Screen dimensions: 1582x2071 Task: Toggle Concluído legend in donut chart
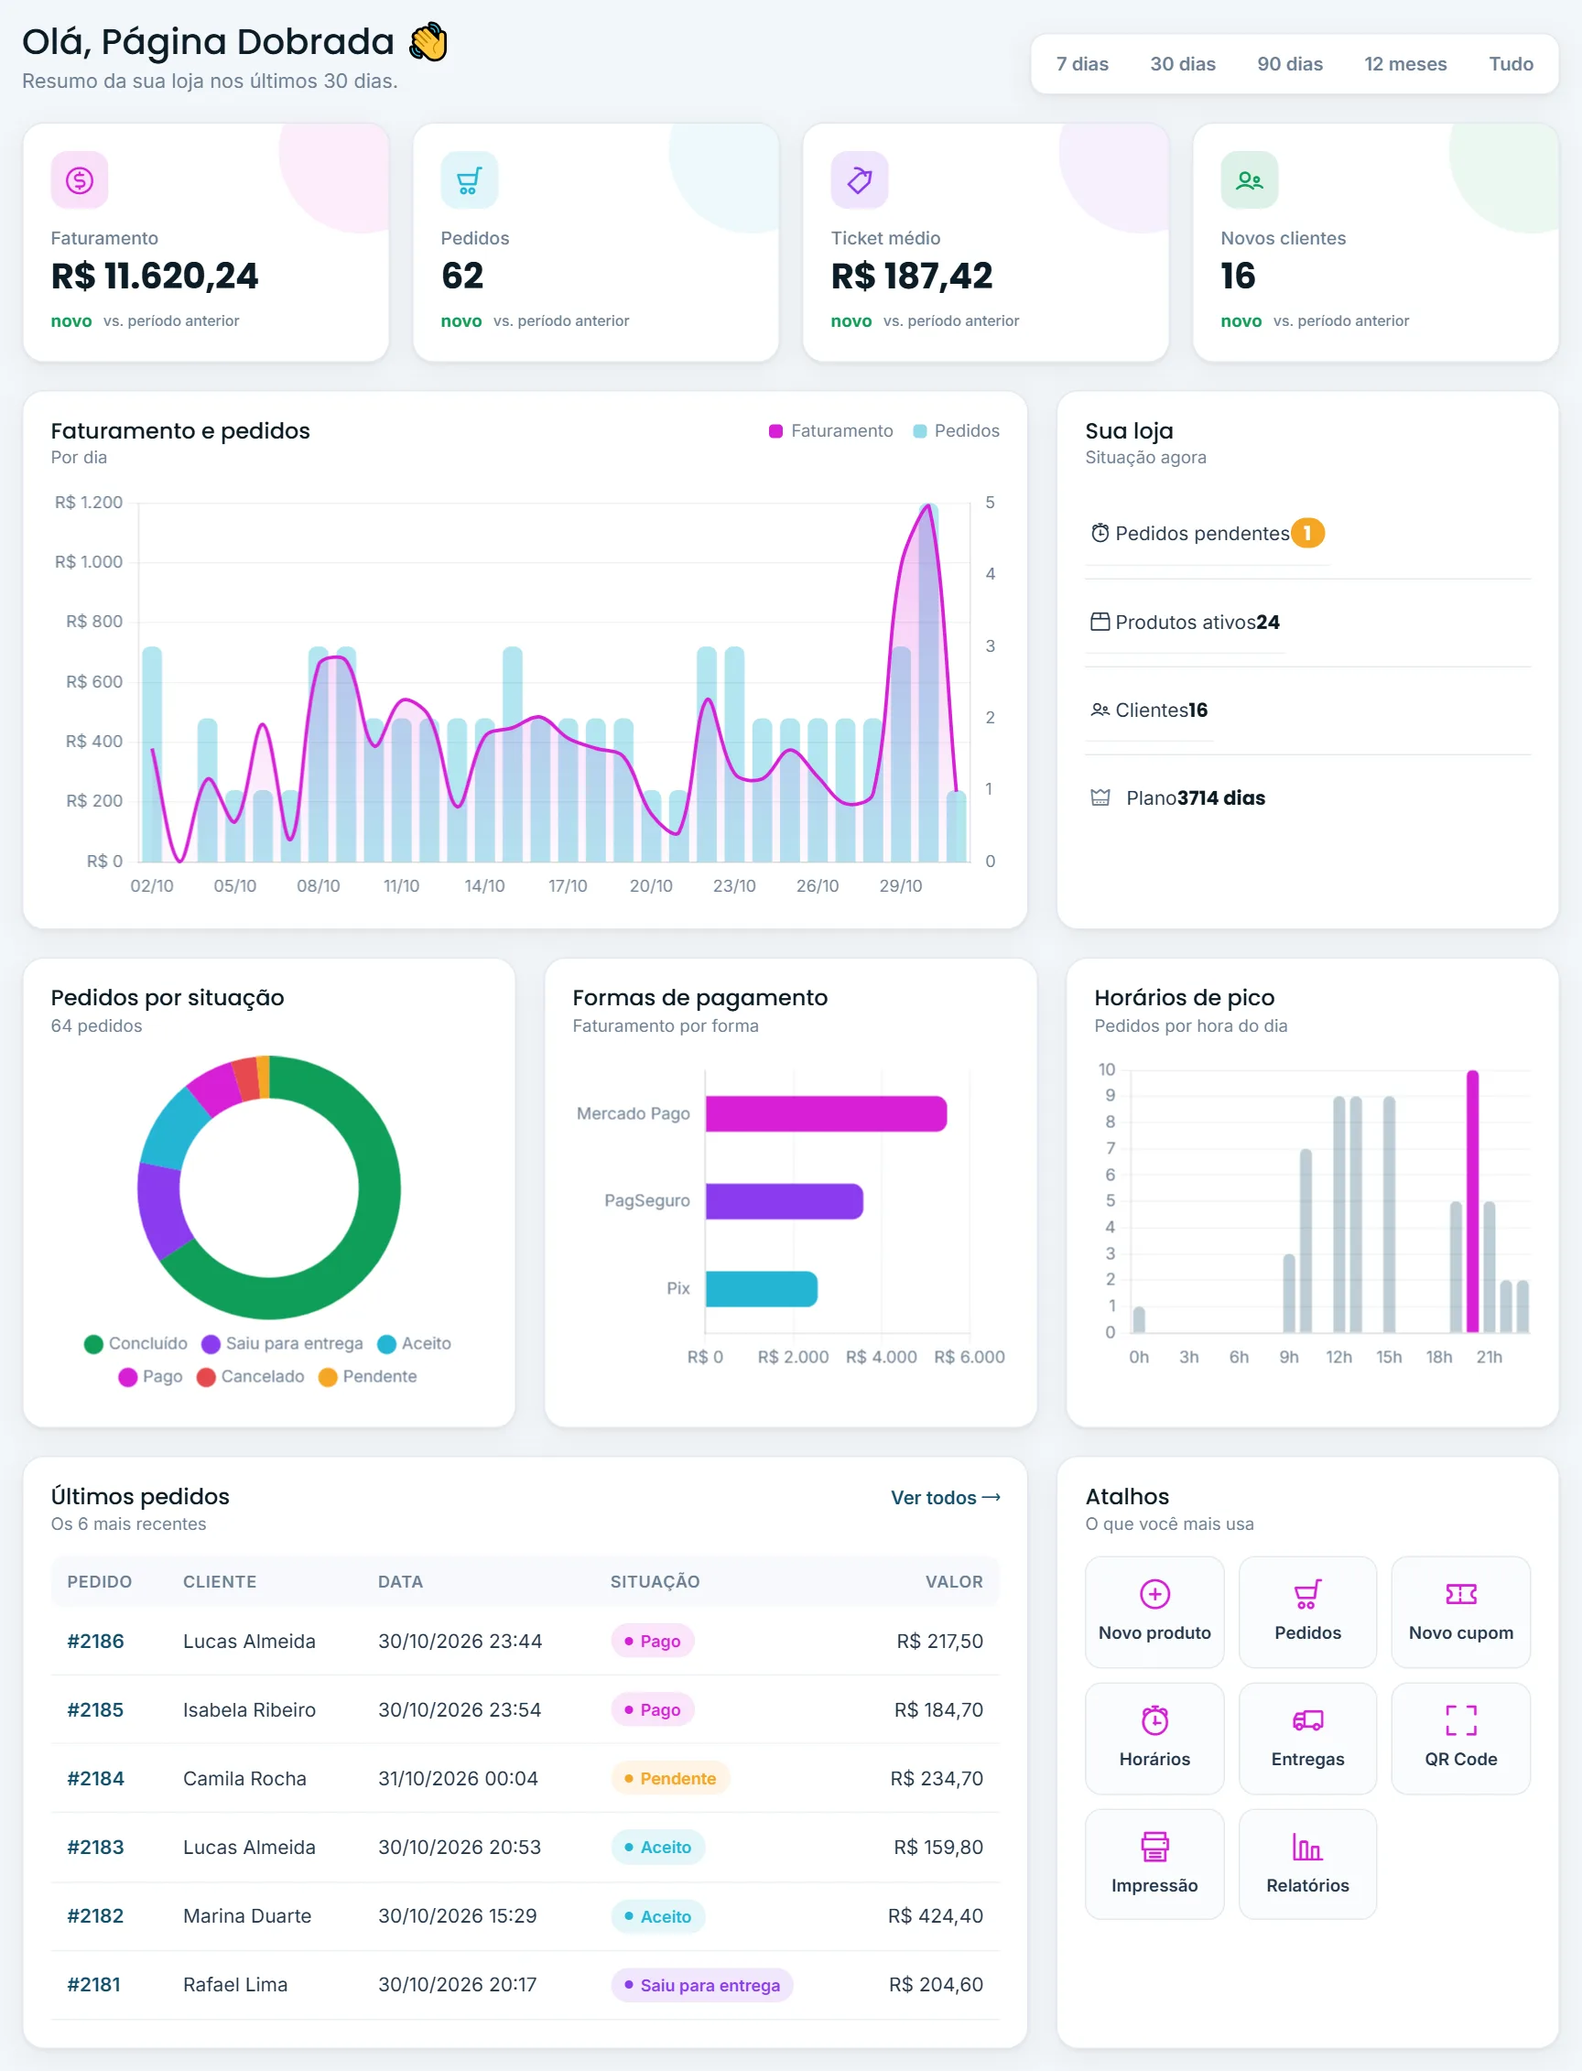[x=135, y=1343]
